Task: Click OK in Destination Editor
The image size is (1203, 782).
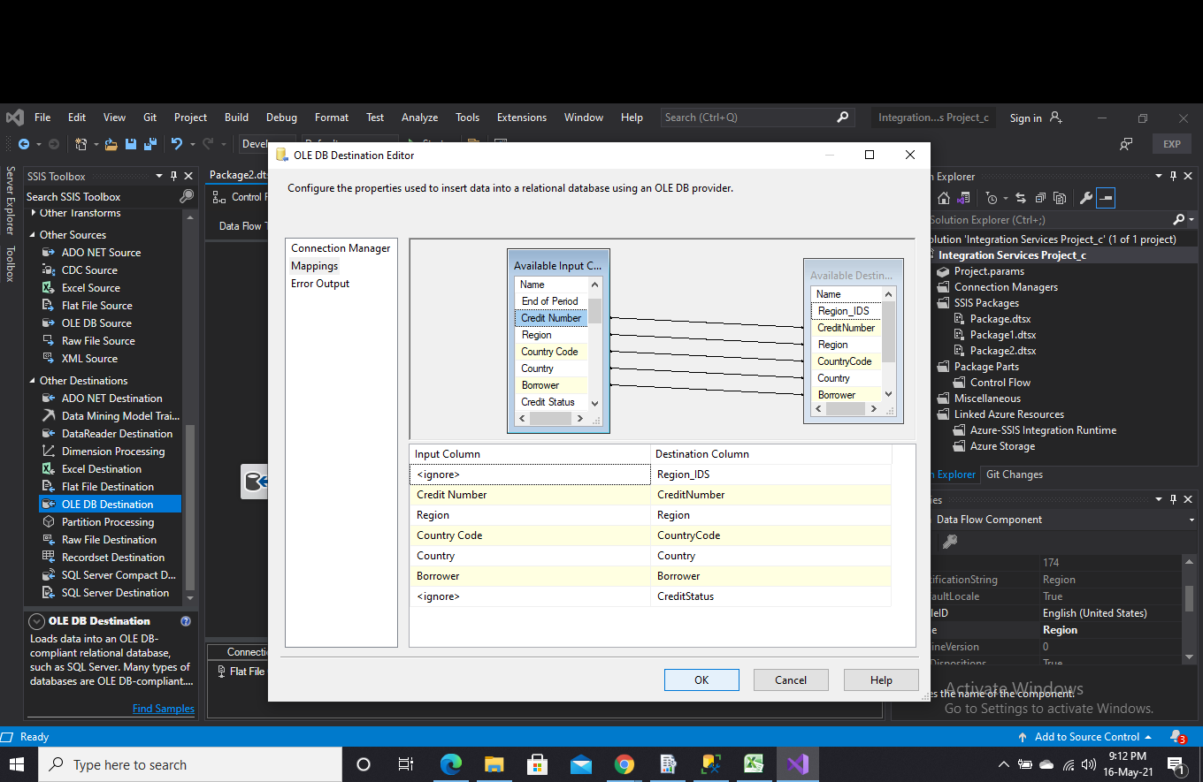Action: tap(701, 680)
